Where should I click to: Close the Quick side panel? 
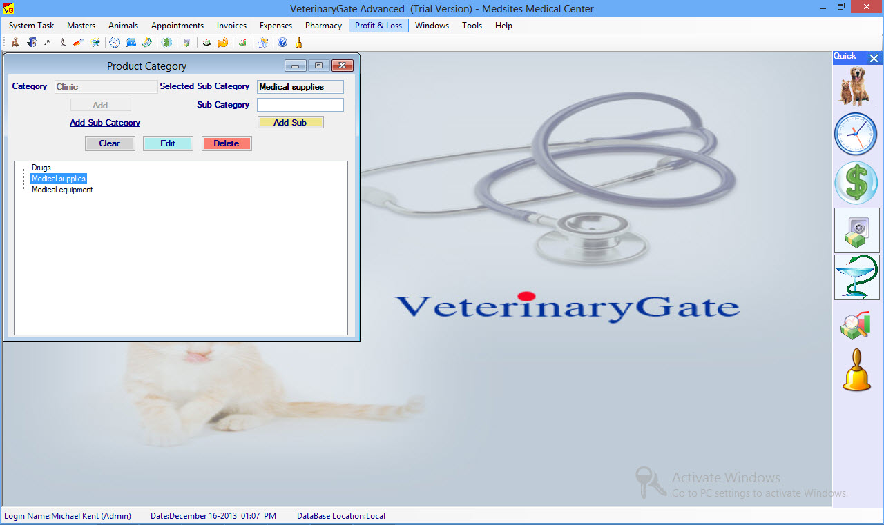874,59
